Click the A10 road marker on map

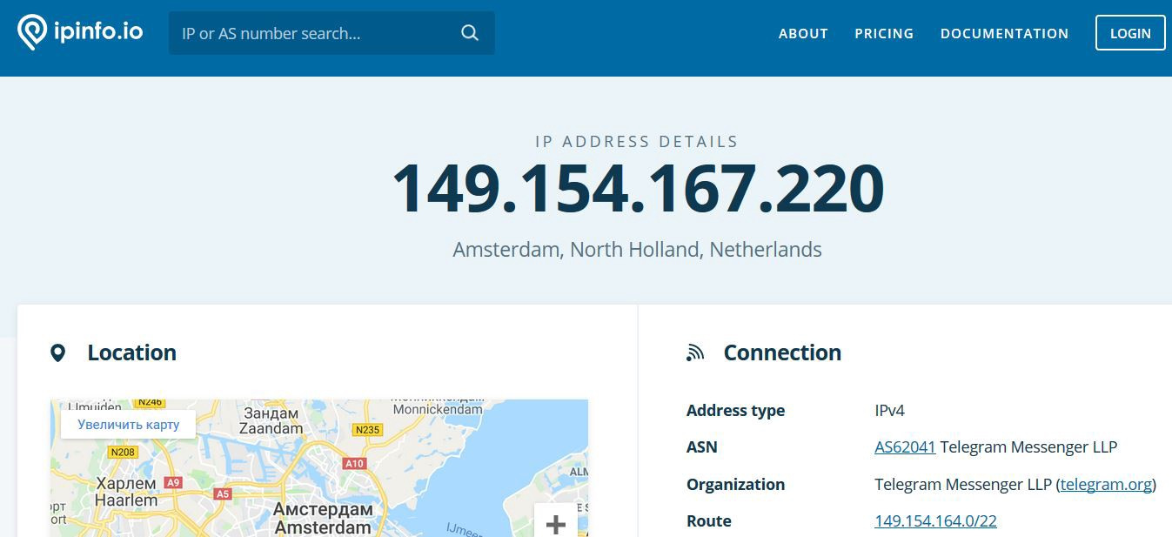pos(354,464)
